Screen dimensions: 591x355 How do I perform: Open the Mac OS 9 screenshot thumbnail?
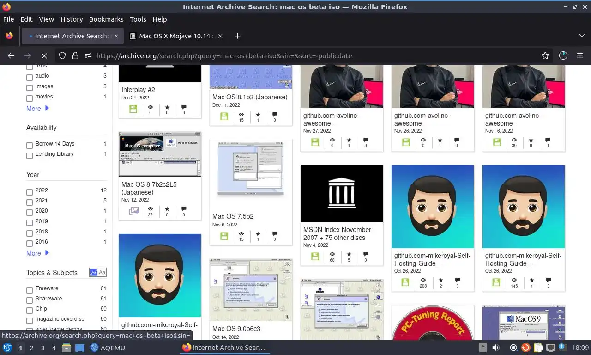pos(524,323)
